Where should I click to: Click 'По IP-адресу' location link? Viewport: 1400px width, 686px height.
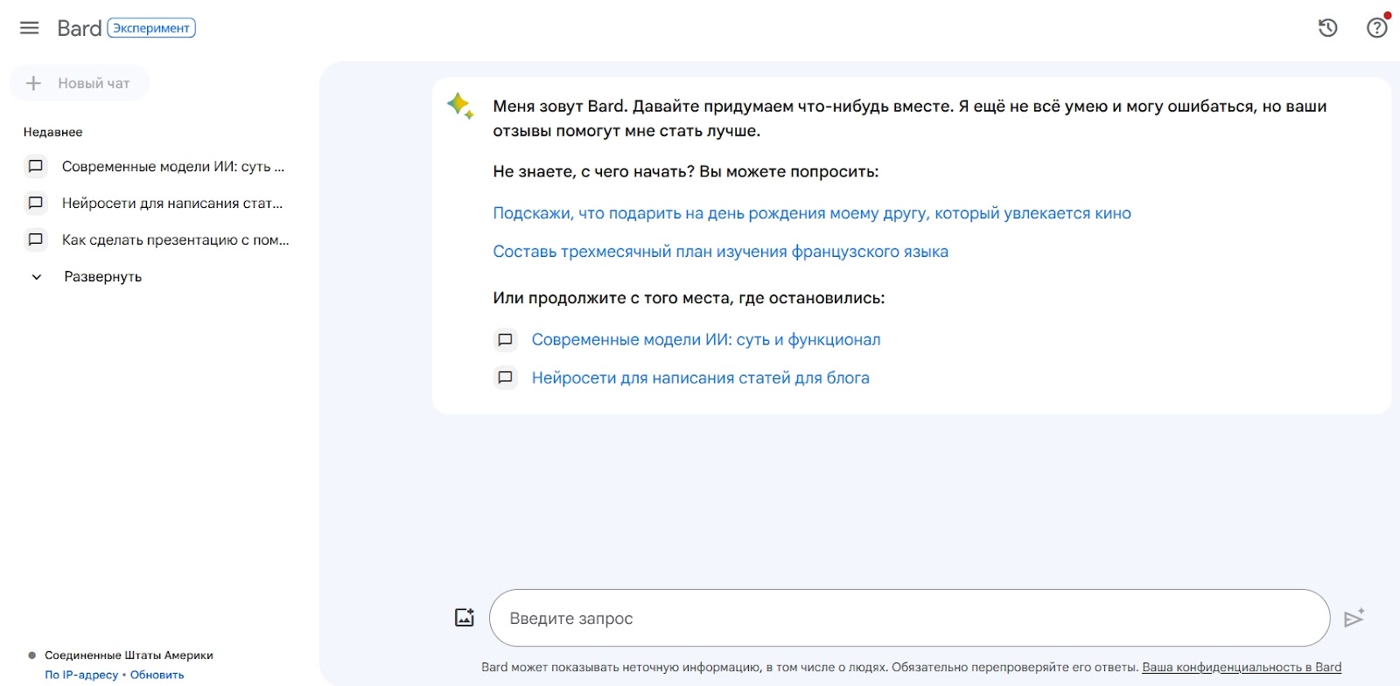[81, 675]
